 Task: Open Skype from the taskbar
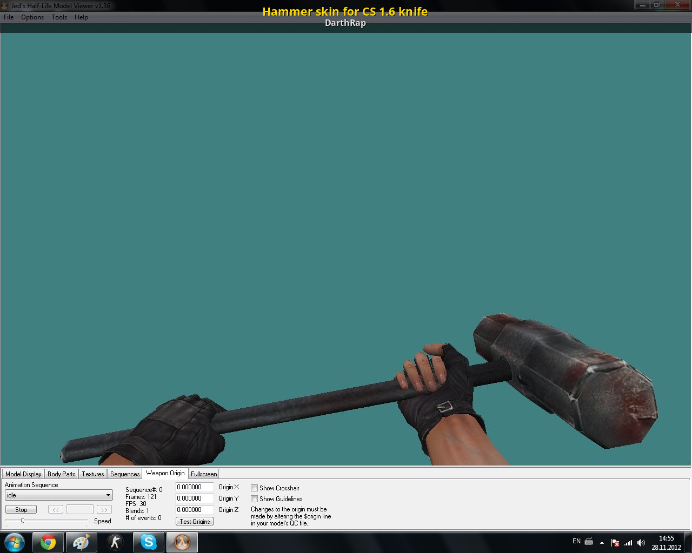point(148,542)
